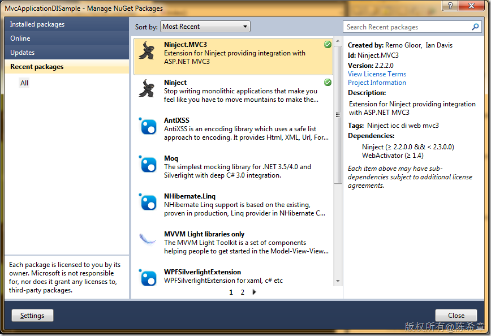Click the Ninject dependency version range text
The image size is (491, 336).
(x=408, y=147)
